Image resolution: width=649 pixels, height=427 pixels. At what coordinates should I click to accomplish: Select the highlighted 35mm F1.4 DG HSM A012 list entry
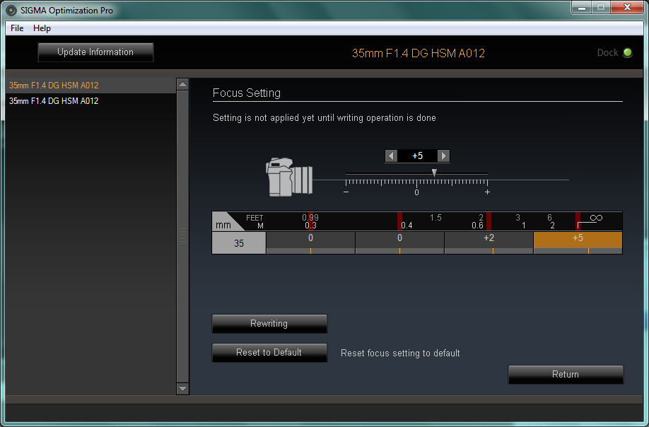(x=90, y=86)
